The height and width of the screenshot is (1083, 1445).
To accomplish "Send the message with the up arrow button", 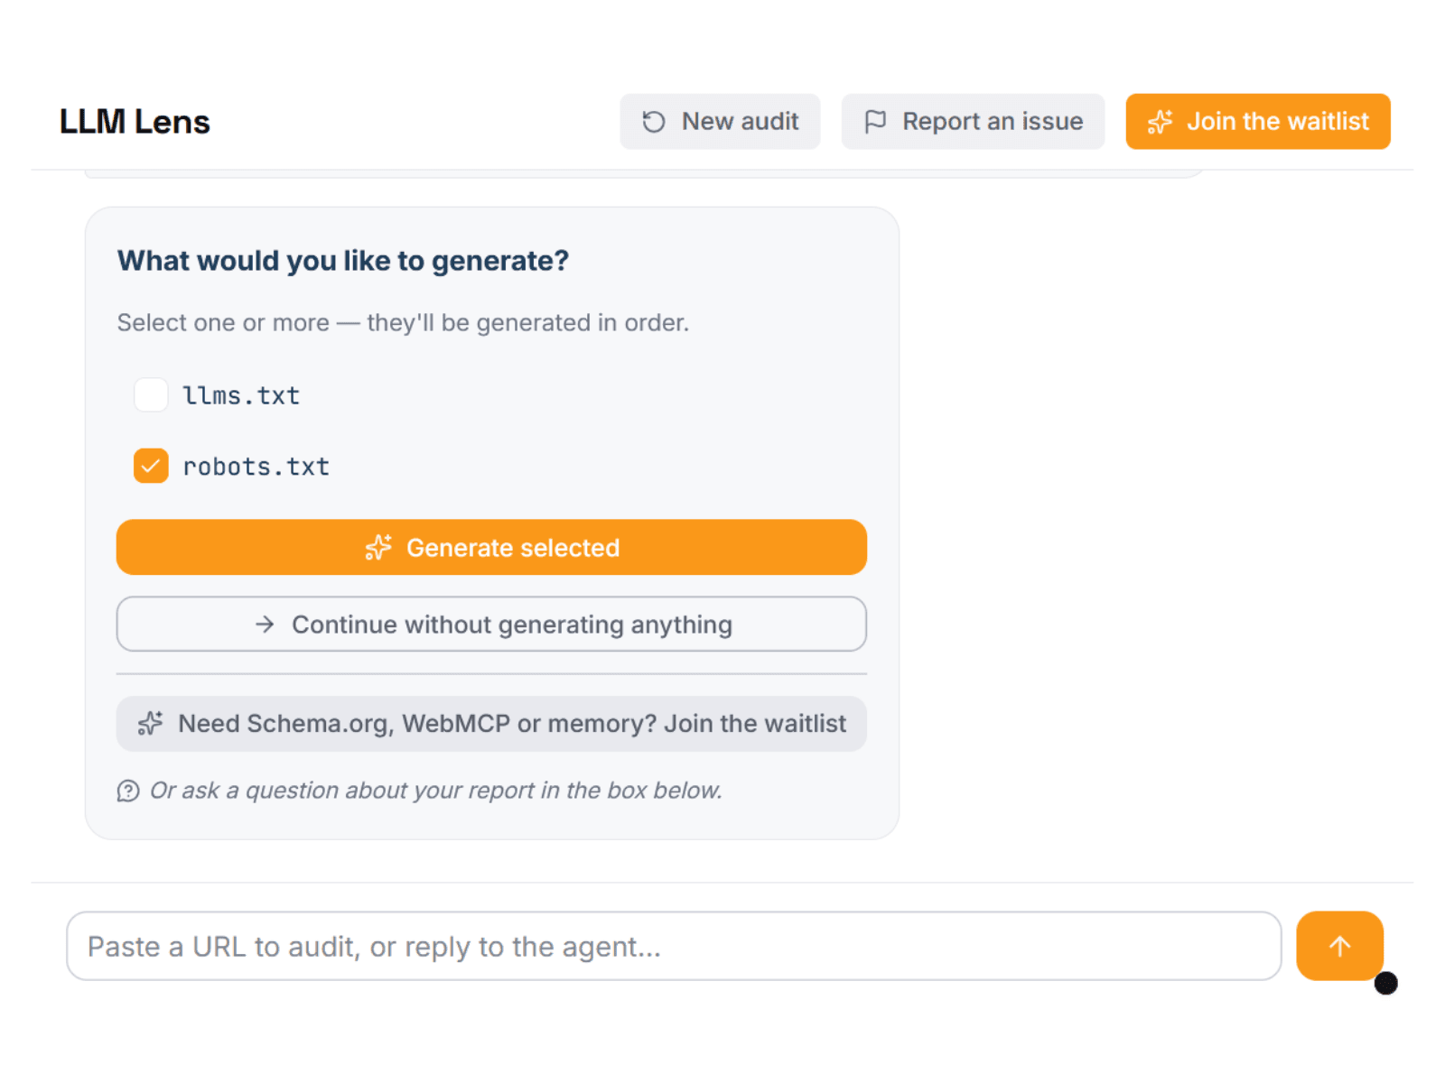I will coord(1339,946).
